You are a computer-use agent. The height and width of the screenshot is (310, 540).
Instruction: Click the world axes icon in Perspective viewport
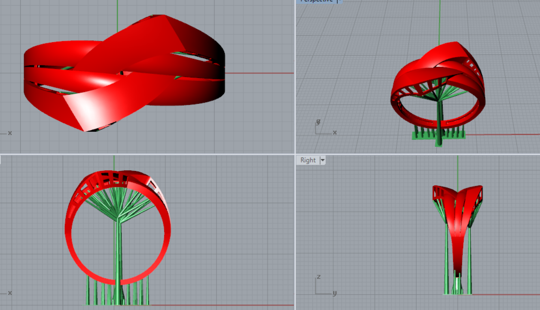pos(324,128)
